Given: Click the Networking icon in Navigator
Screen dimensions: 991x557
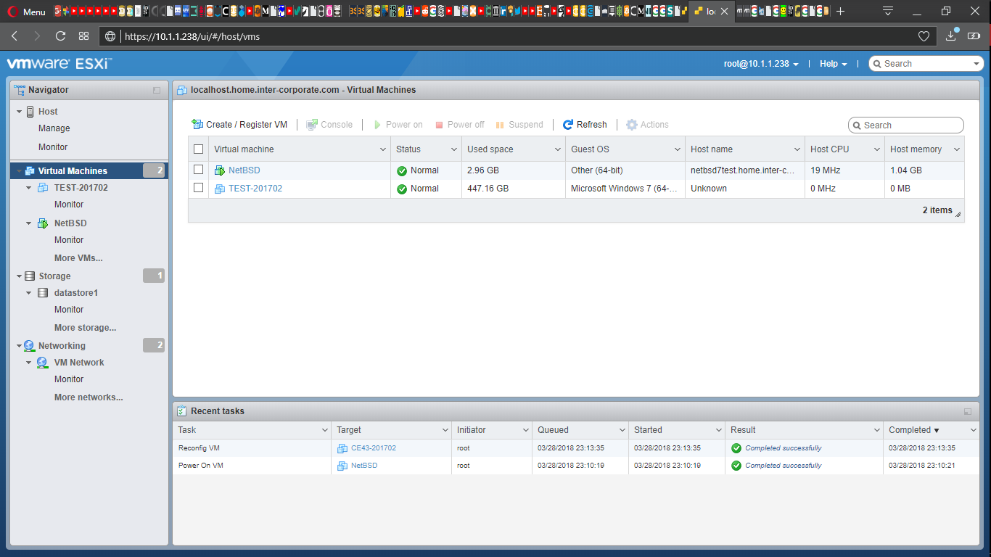Looking at the screenshot, I should [30, 346].
